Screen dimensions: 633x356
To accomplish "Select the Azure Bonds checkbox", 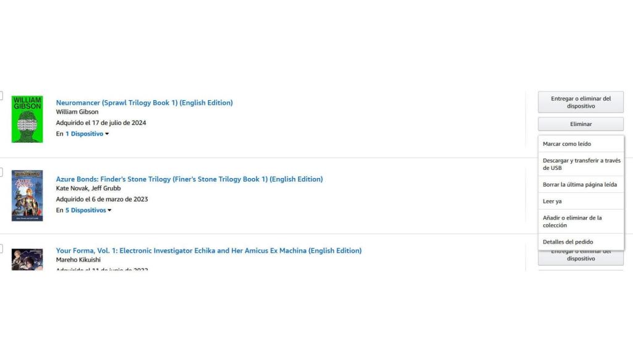I will (x=1, y=172).
